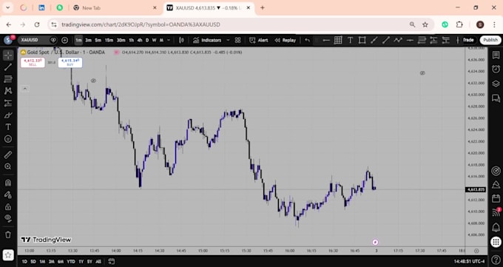Viewport: 503px width, 267px height.
Task: Select the text tool in the left toolbar
Action: point(8,127)
